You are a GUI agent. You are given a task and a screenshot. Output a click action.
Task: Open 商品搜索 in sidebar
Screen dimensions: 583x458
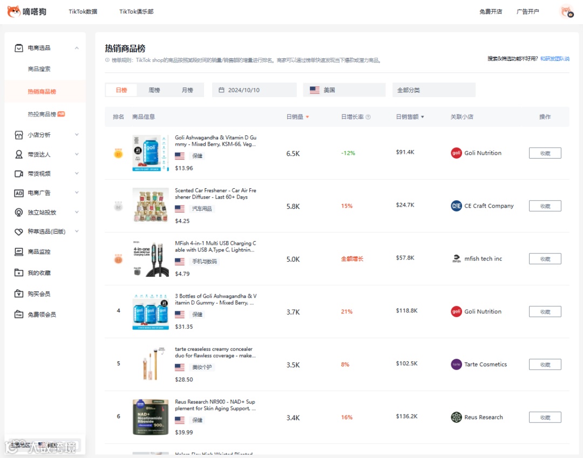click(x=39, y=69)
